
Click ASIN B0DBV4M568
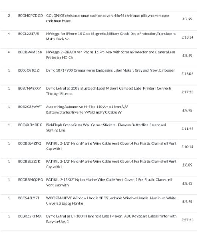(x=30, y=52)
